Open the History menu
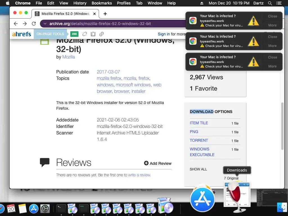288x216 pixels. (x=80, y=3)
